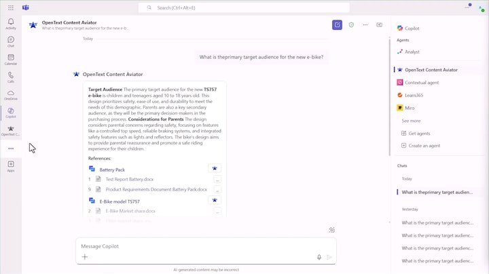Open the profile avatar in the title bar
Image resolution: width=489 pixels, height=274 pixels.
coord(482,8)
